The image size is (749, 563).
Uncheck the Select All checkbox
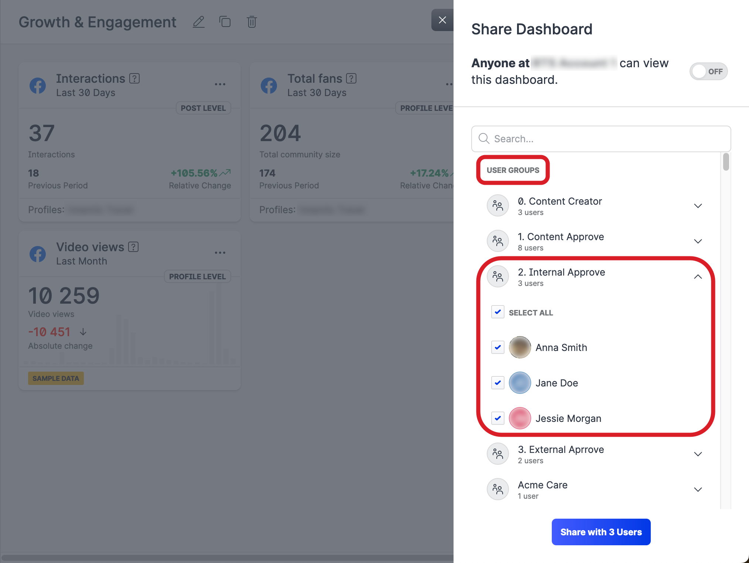(497, 312)
